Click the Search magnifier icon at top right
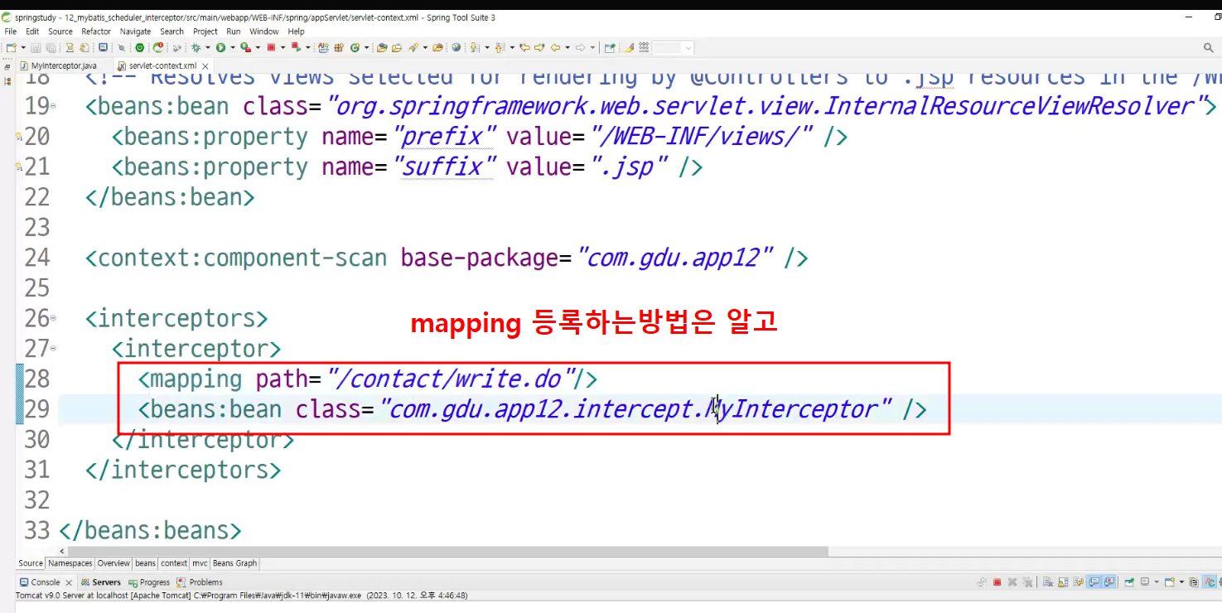 click(x=1209, y=48)
